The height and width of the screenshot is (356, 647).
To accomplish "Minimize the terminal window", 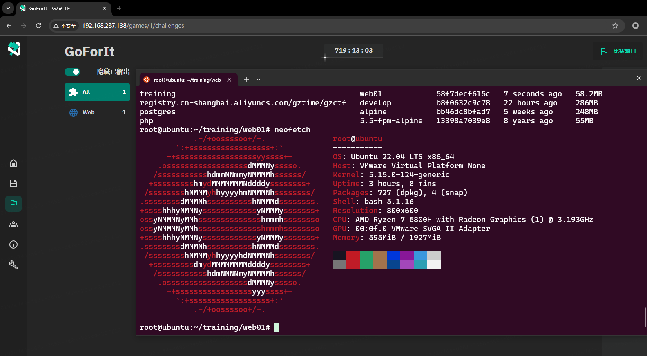I will click(601, 78).
